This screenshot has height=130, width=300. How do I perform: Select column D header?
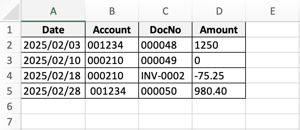[x=219, y=11]
